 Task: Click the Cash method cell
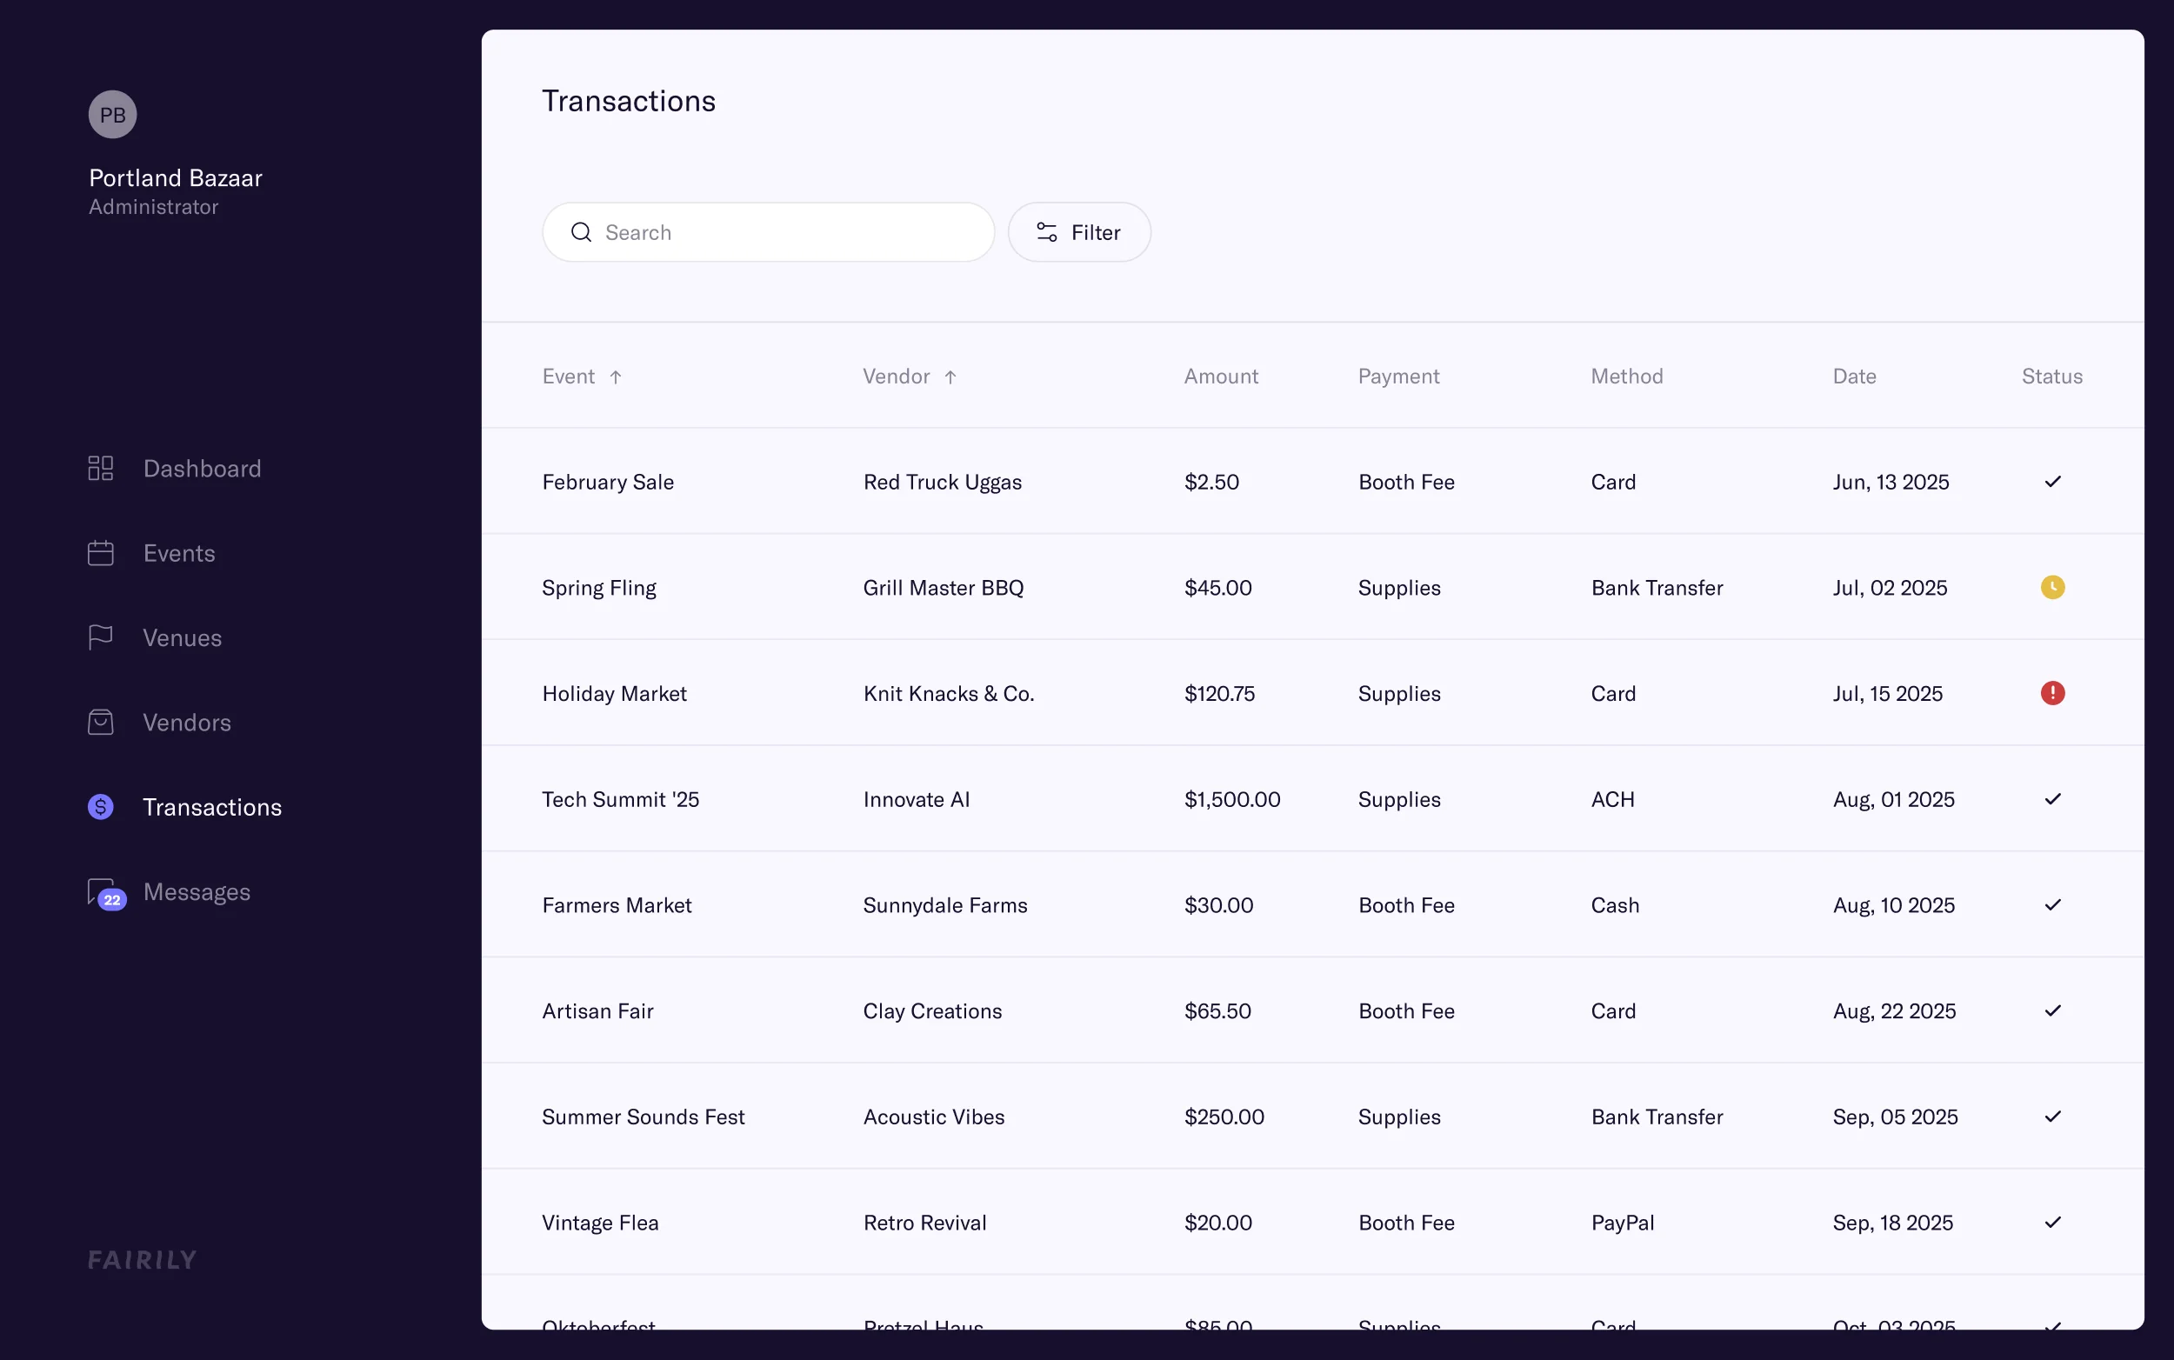coord(1615,905)
